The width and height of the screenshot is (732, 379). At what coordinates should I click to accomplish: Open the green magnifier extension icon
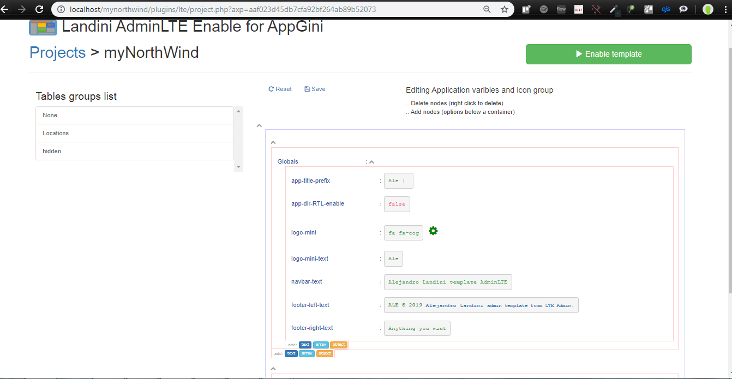[x=631, y=9]
